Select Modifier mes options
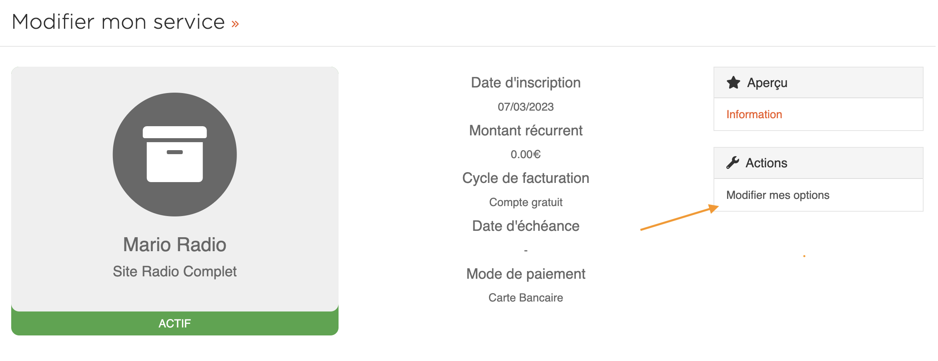The width and height of the screenshot is (938, 361). [778, 195]
